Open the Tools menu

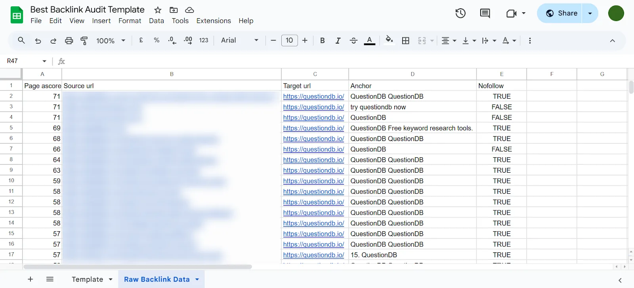click(x=180, y=21)
